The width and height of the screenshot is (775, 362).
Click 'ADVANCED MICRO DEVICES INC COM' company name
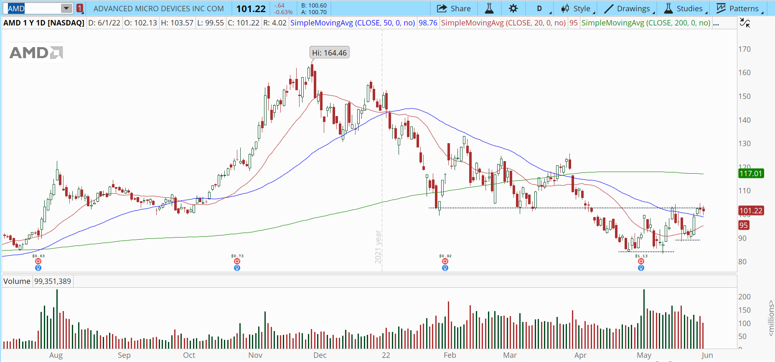[x=159, y=8]
